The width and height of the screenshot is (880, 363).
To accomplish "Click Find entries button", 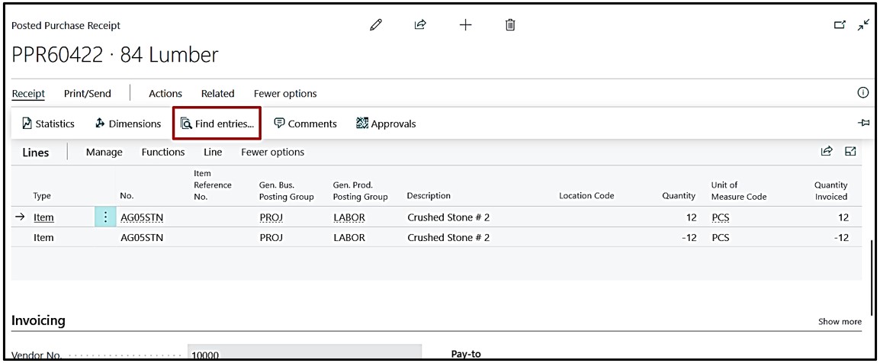I will tap(217, 124).
